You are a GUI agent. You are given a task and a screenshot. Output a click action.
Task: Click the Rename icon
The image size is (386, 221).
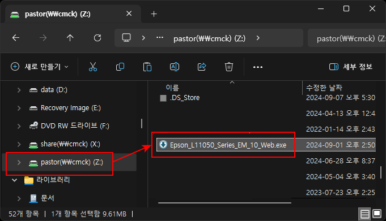tap(174, 67)
